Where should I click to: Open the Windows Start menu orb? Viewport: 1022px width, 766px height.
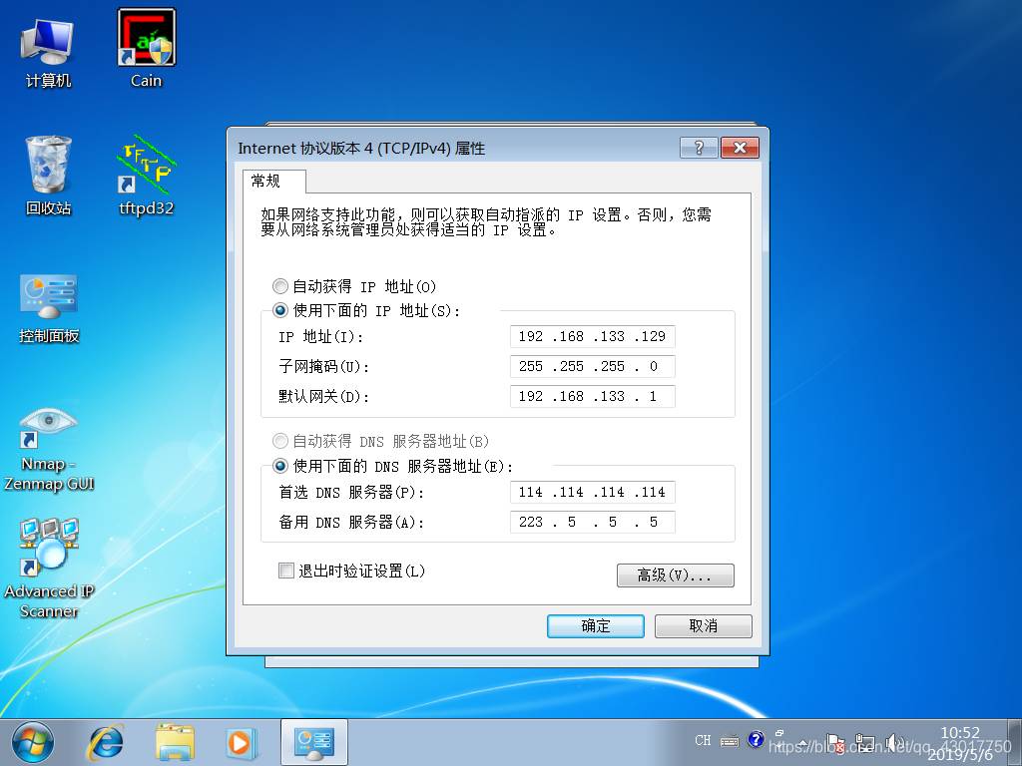click(33, 742)
